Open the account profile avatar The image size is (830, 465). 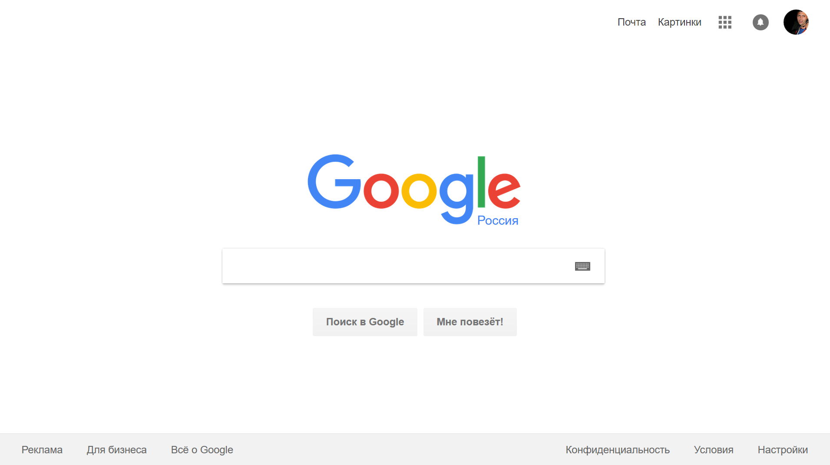796,22
